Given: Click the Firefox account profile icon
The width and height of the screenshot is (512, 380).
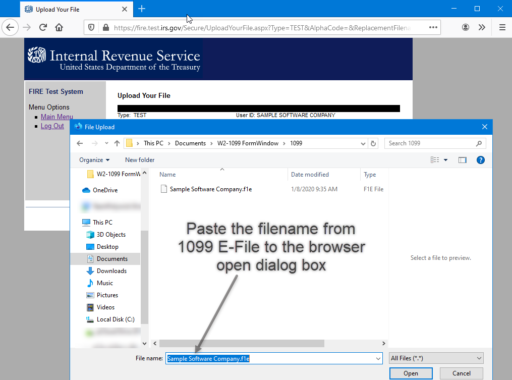Looking at the screenshot, I should 466,27.
